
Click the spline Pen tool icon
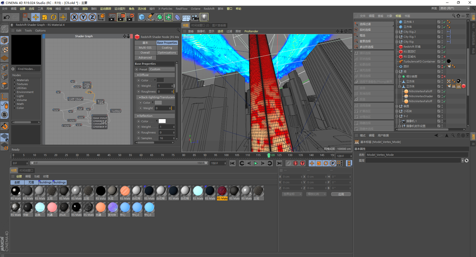click(x=151, y=17)
